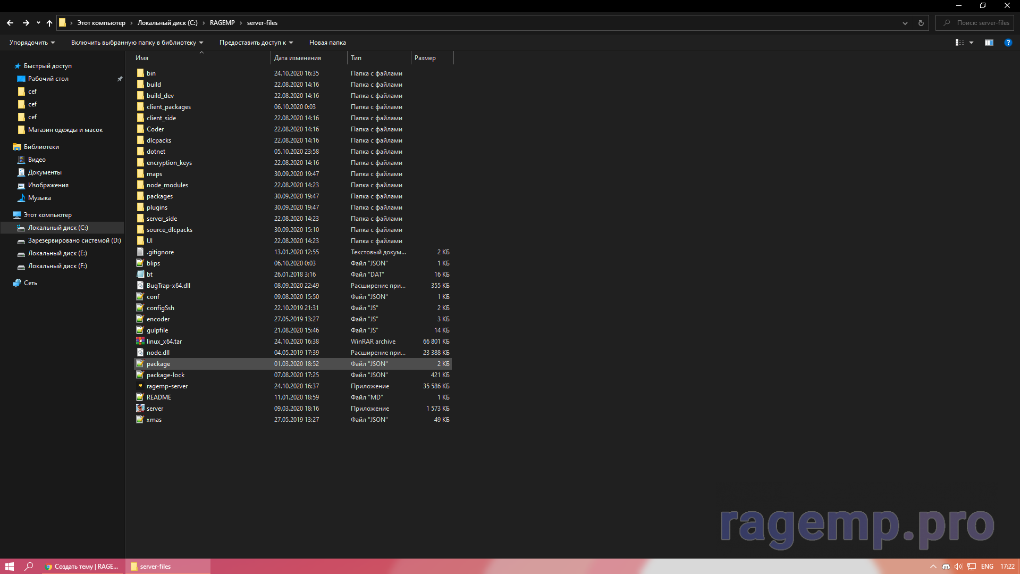Open Включить выбранную папку в библиотеку menu

coord(137,43)
